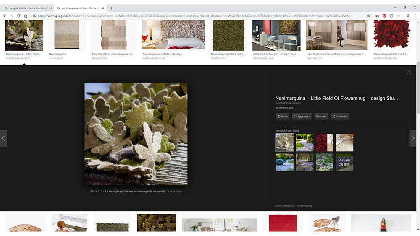Go back with the browser back arrow
The image size is (420, 236).
(5, 16)
